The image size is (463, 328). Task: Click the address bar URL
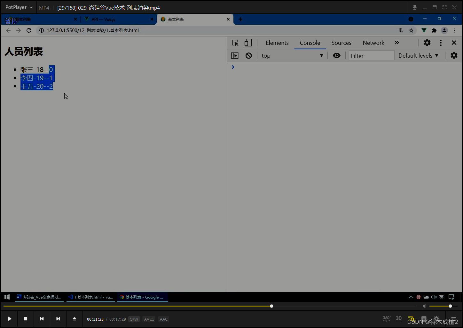click(93, 30)
